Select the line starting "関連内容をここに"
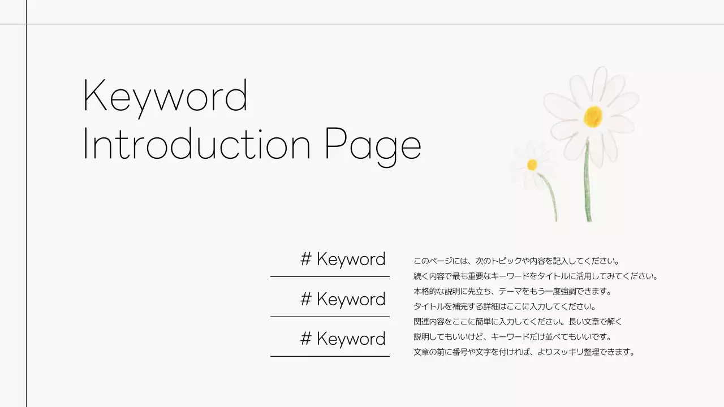This screenshot has width=724, height=407. coord(518,322)
